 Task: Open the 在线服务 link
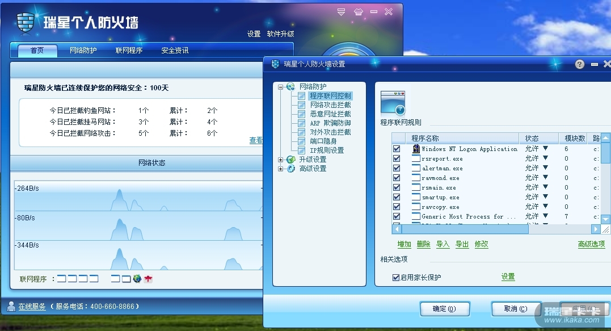pyautogui.click(x=32, y=307)
